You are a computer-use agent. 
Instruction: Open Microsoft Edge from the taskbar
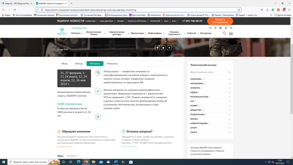coord(78,162)
